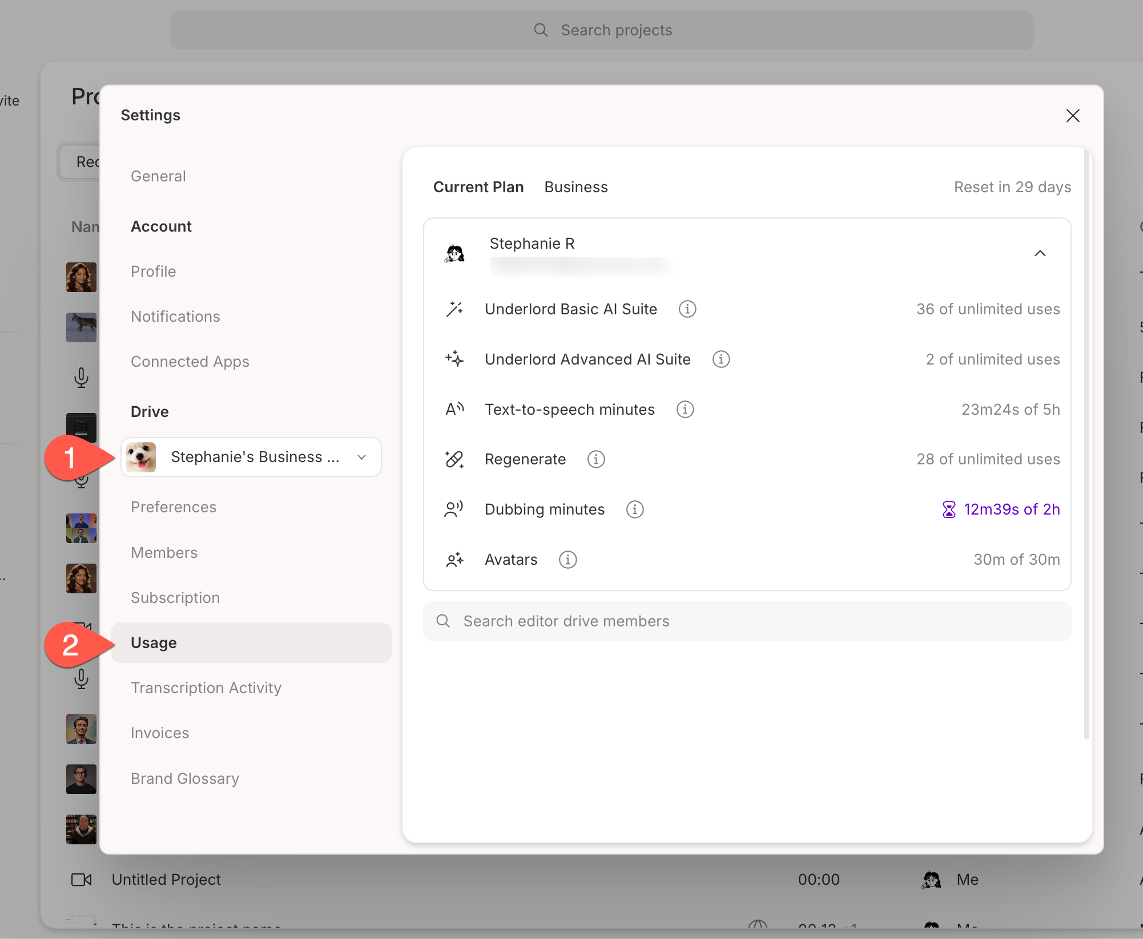Click the 00:00 duration of Untitled Project
The image size is (1143, 939).
(x=819, y=880)
